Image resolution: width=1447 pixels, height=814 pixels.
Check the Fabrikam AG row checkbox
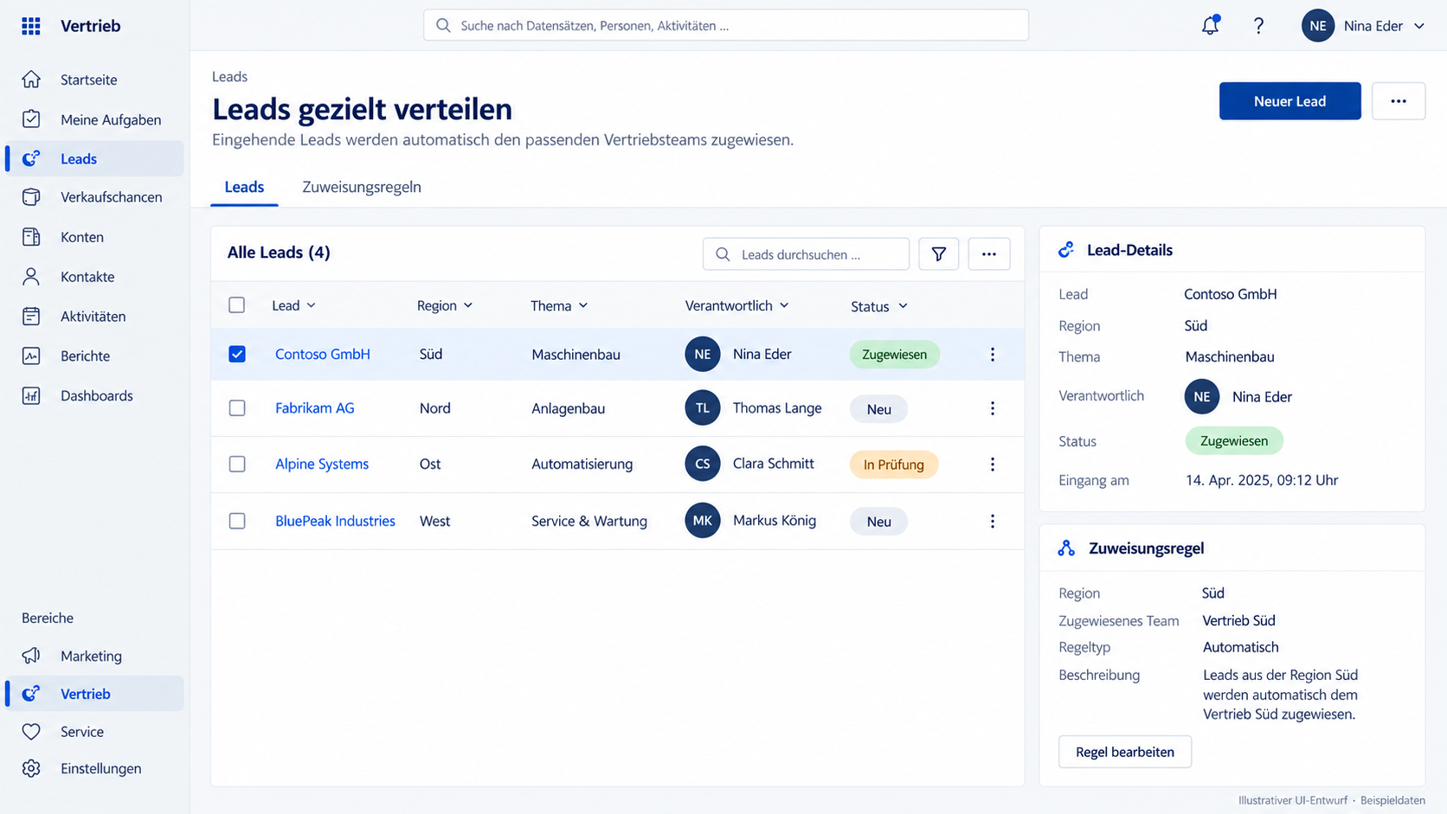tap(237, 408)
